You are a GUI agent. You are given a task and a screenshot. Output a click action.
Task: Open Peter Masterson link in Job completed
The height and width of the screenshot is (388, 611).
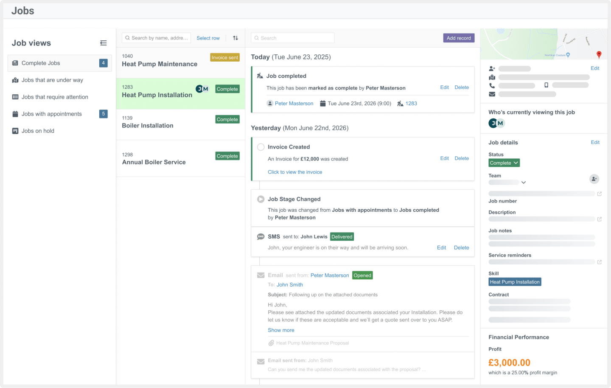(294, 104)
